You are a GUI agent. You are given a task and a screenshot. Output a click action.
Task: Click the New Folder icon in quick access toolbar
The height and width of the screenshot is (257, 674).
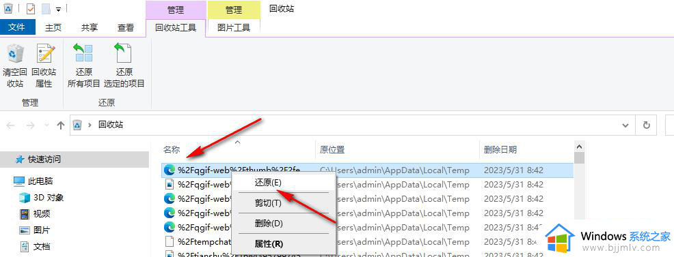(x=46, y=9)
